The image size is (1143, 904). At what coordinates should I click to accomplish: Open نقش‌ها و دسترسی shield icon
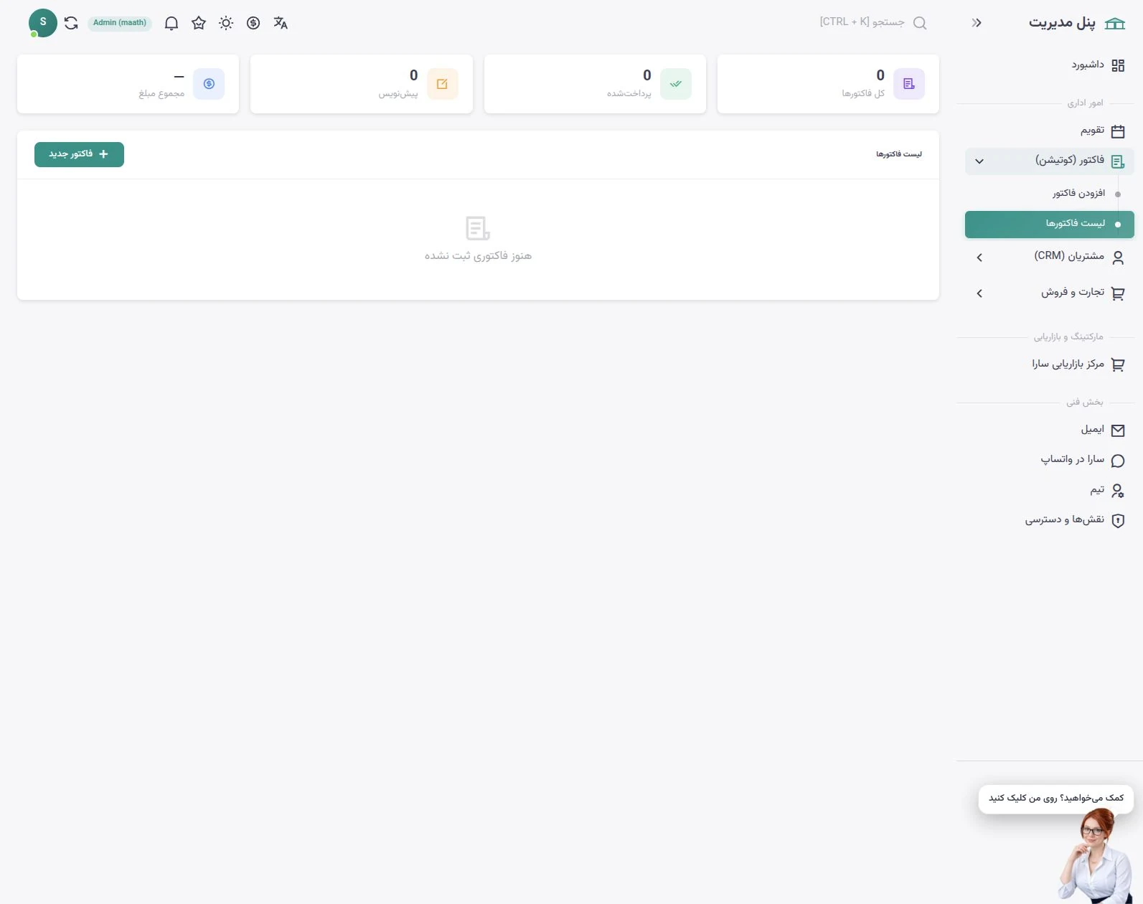coord(1118,521)
